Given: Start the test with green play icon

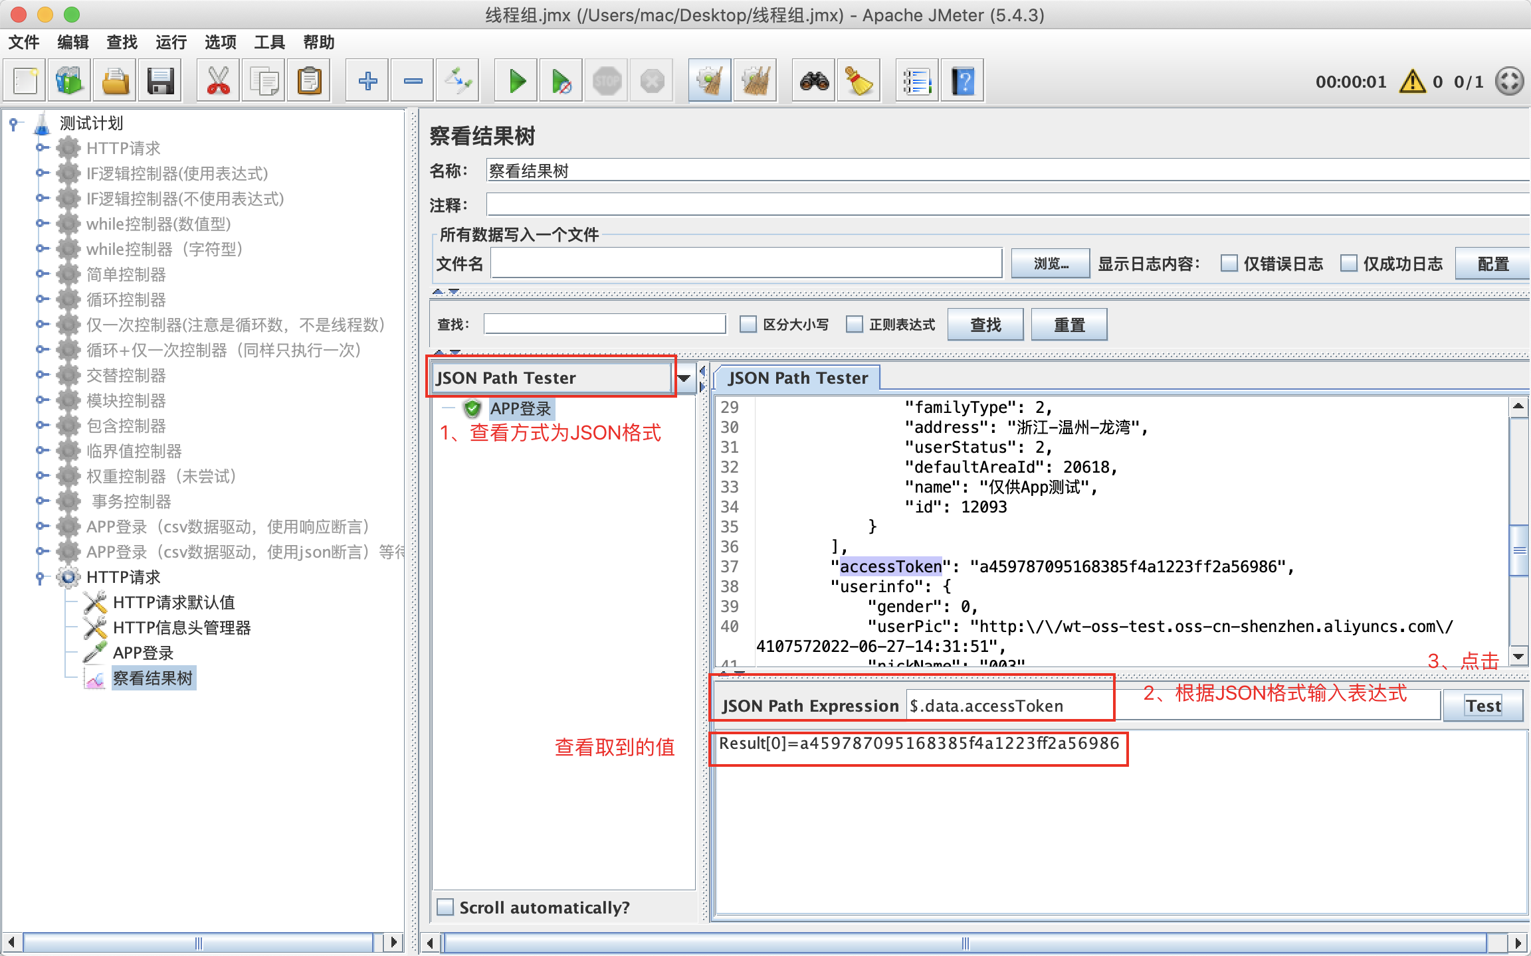Looking at the screenshot, I should [x=516, y=82].
